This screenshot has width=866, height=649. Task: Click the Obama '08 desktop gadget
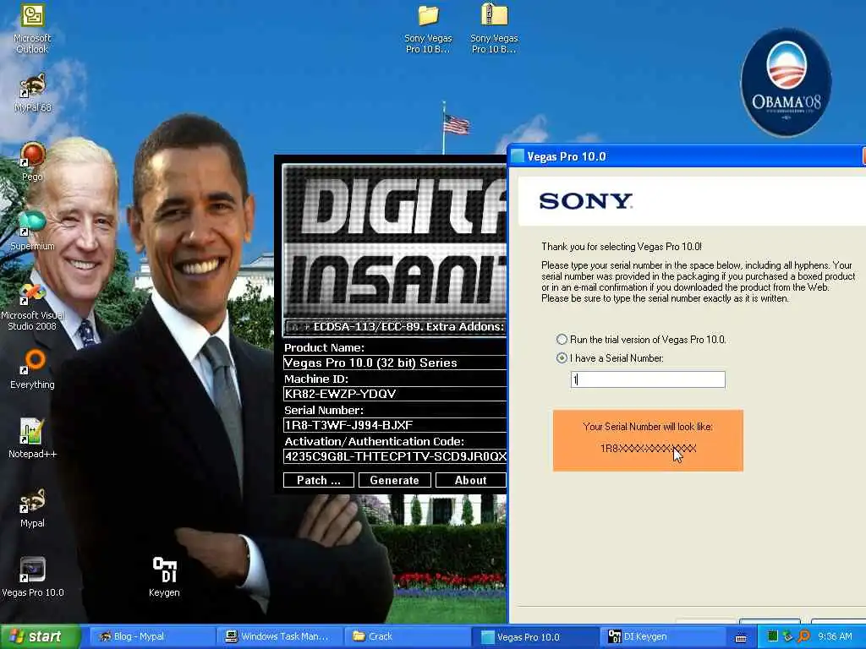click(786, 83)
